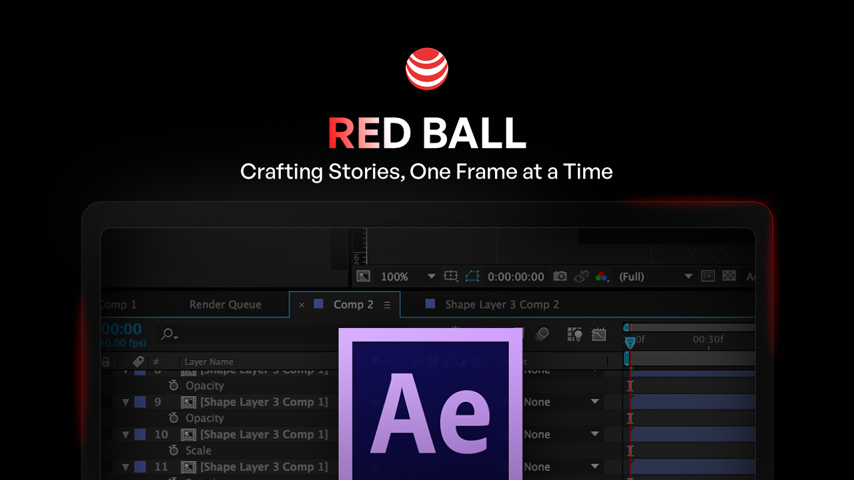Select layer 10 [Shape Layer 3 Comp 1]

click(264, 435)
